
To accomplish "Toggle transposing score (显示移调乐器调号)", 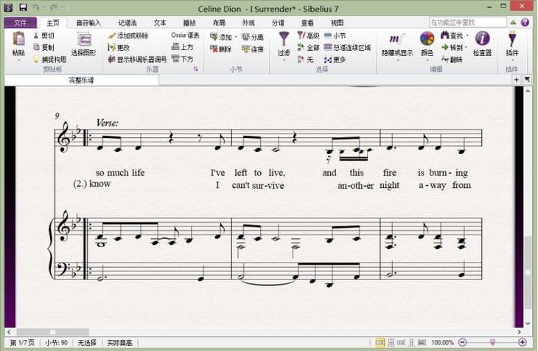I will (137, 59).
